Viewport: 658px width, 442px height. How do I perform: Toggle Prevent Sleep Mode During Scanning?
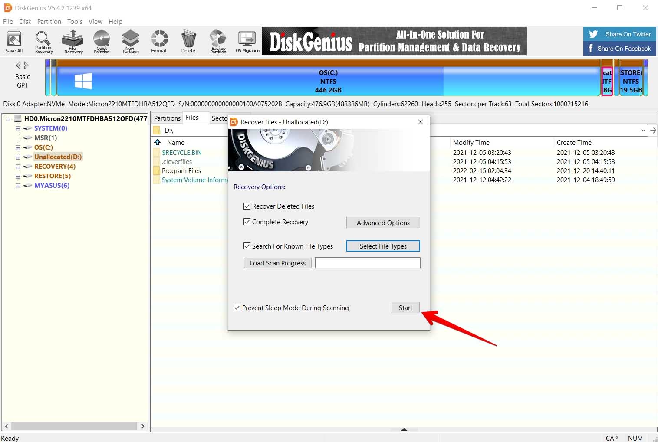237,308
